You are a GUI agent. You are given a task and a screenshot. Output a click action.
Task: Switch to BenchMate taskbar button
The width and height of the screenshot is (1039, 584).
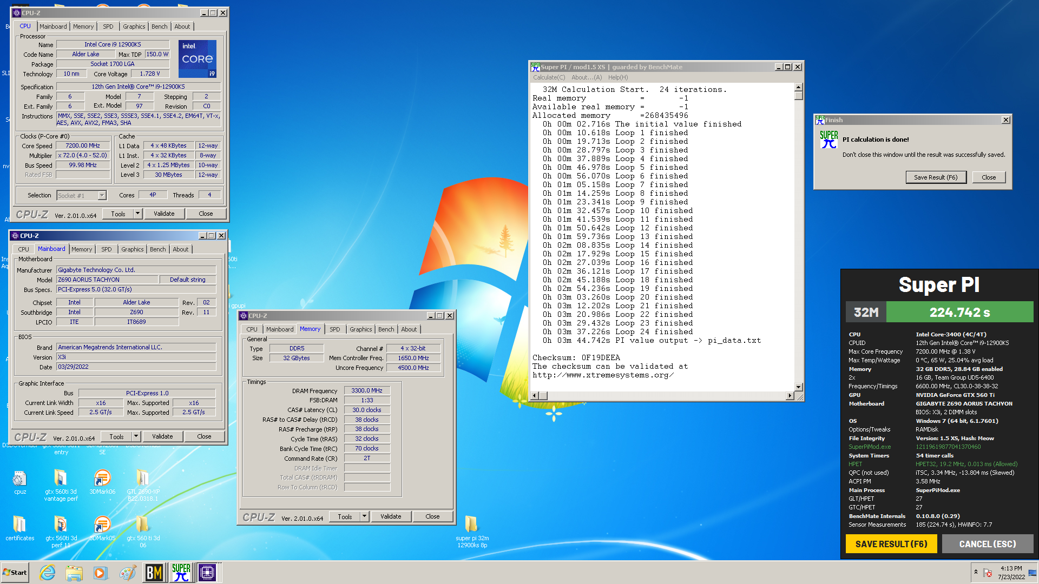154,573
